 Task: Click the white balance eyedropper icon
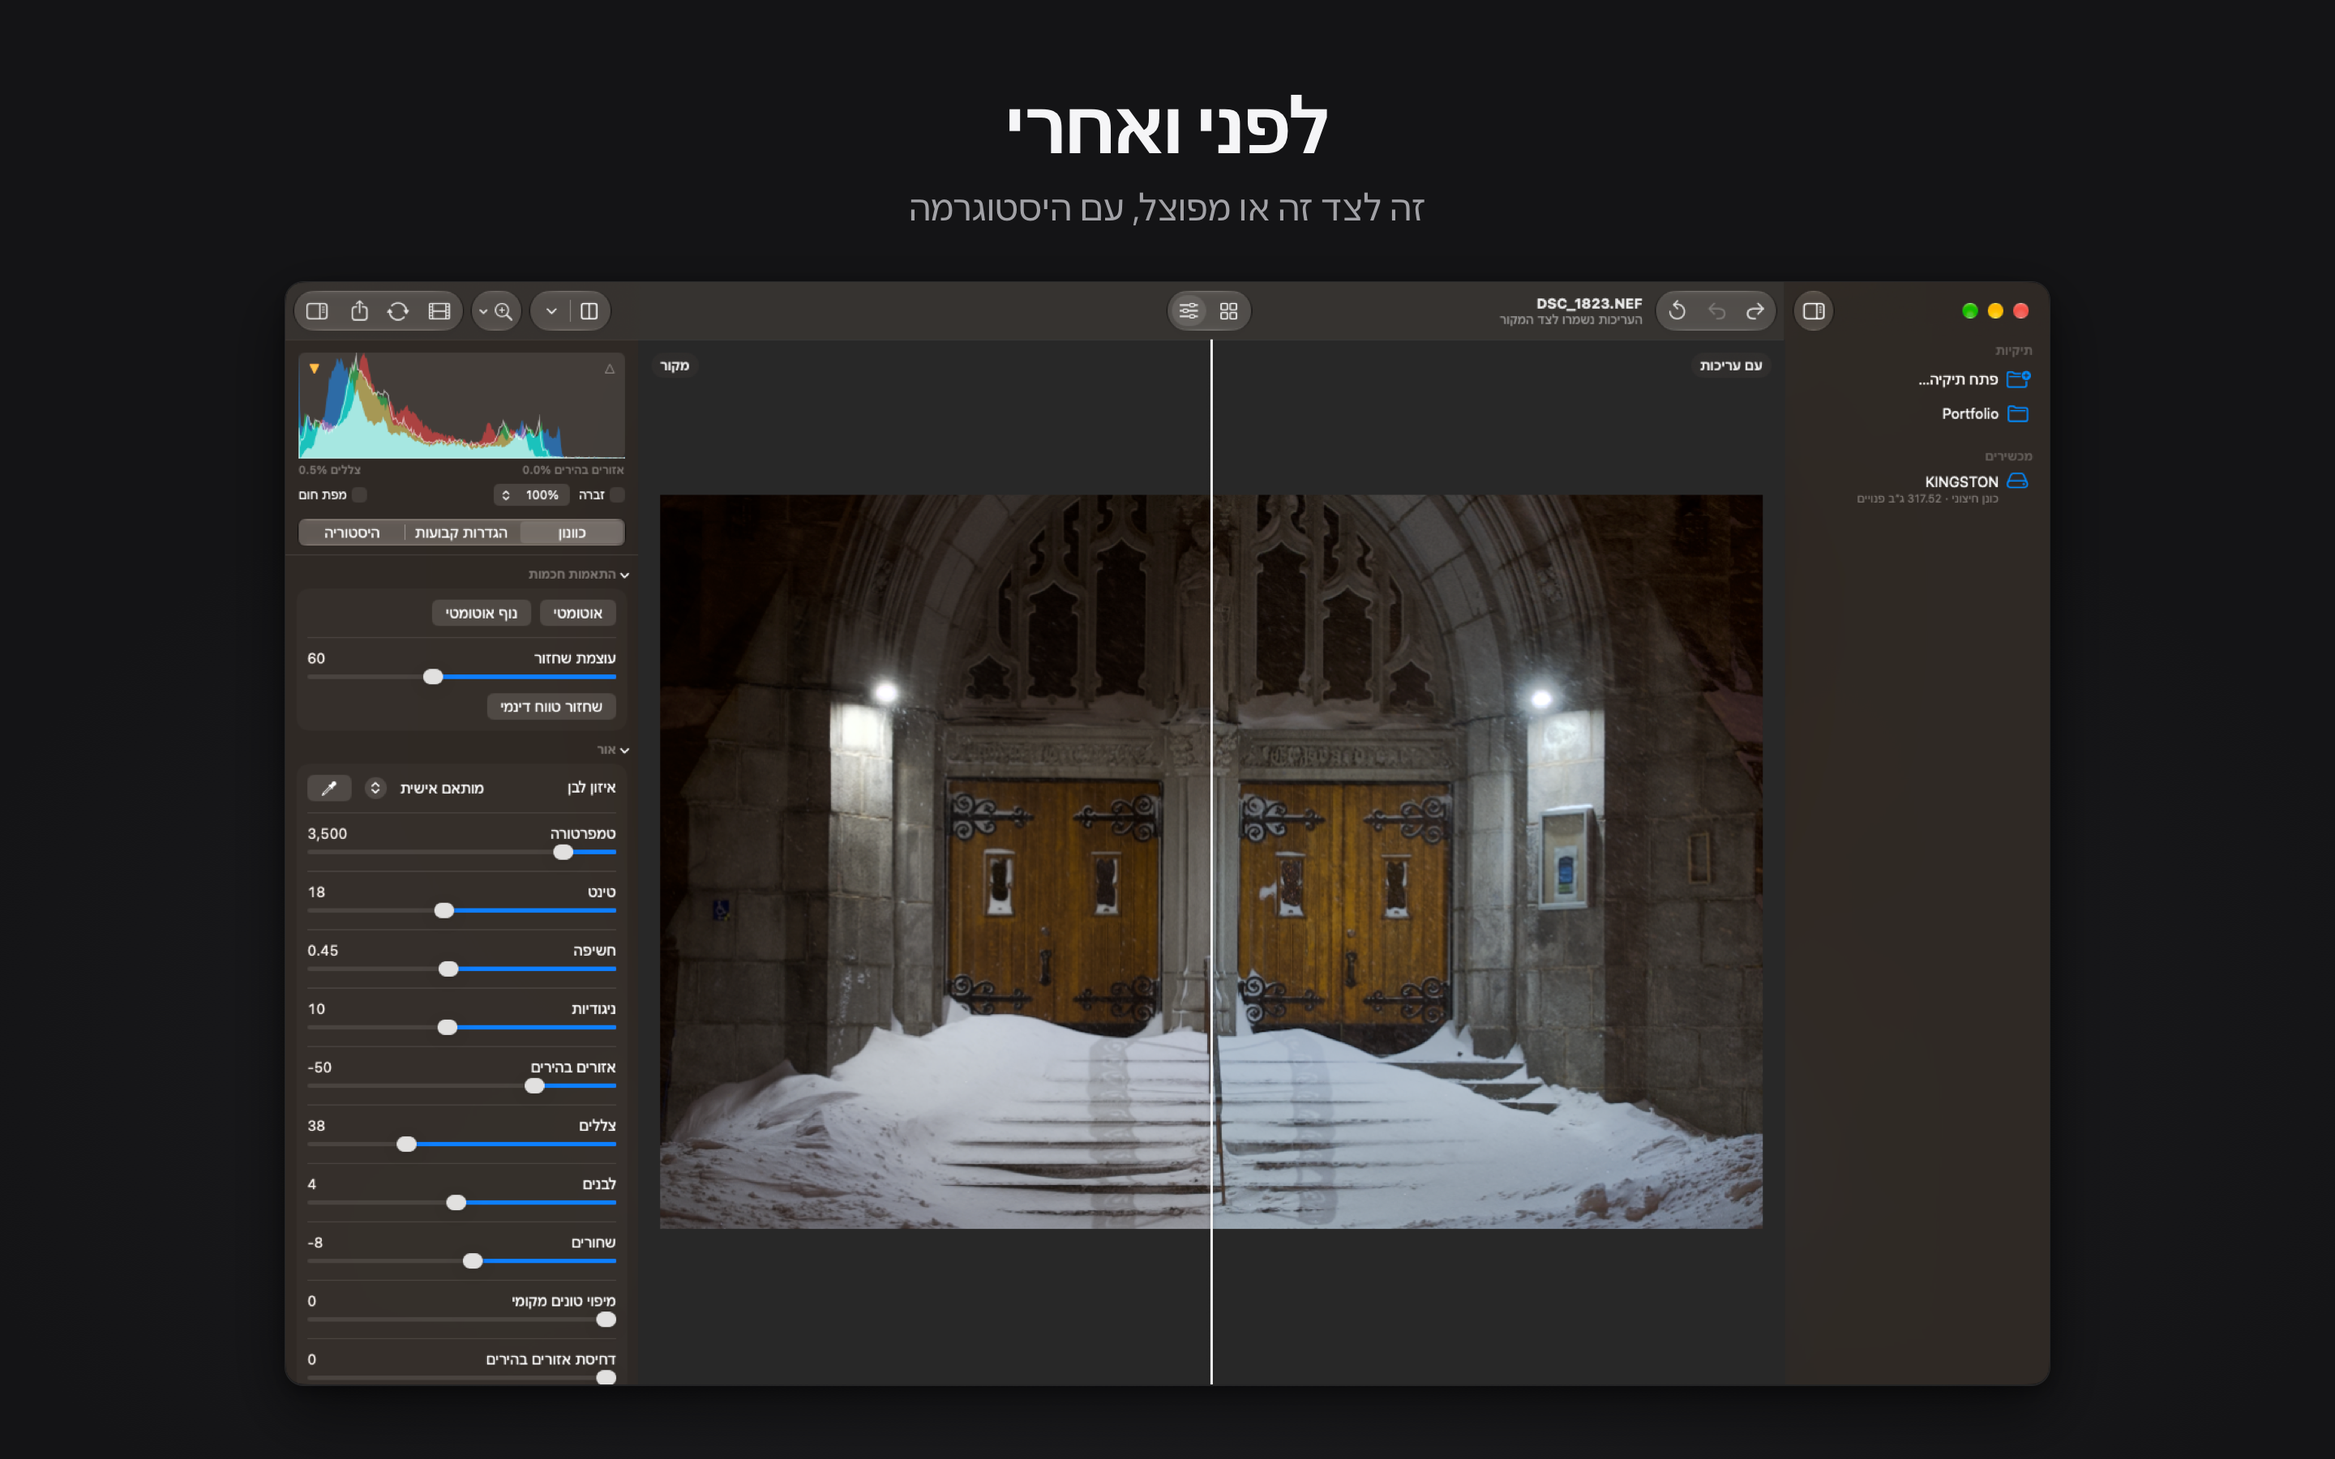tap(329, 789)
